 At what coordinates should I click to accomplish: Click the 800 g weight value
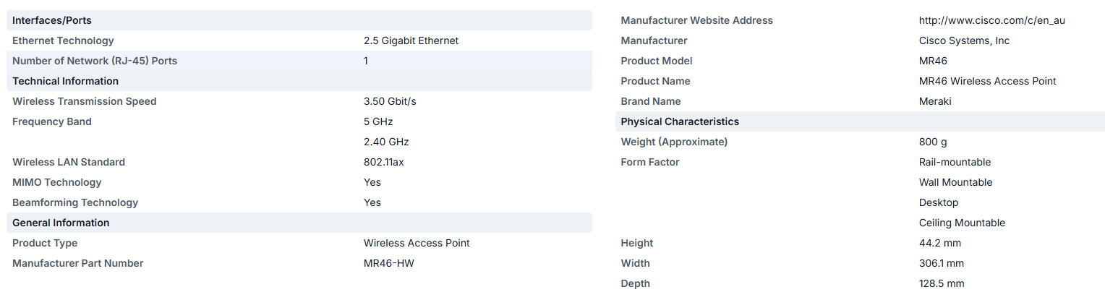point(933,142)
